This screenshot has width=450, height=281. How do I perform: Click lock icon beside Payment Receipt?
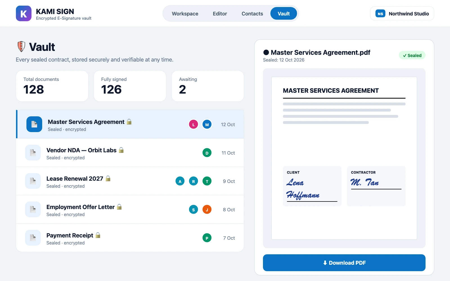click(x=98, y=235)
